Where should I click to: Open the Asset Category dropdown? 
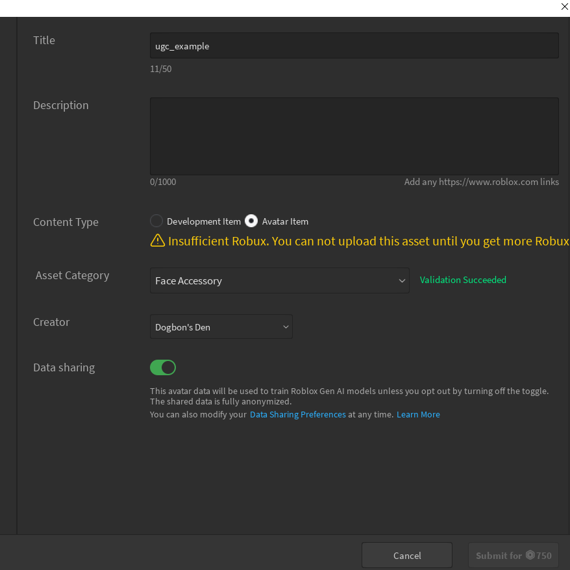tap(280, 280)
